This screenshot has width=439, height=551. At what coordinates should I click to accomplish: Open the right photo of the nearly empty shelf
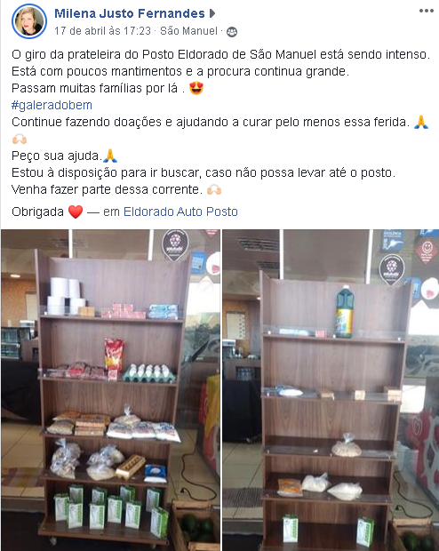tap(331, 390)
